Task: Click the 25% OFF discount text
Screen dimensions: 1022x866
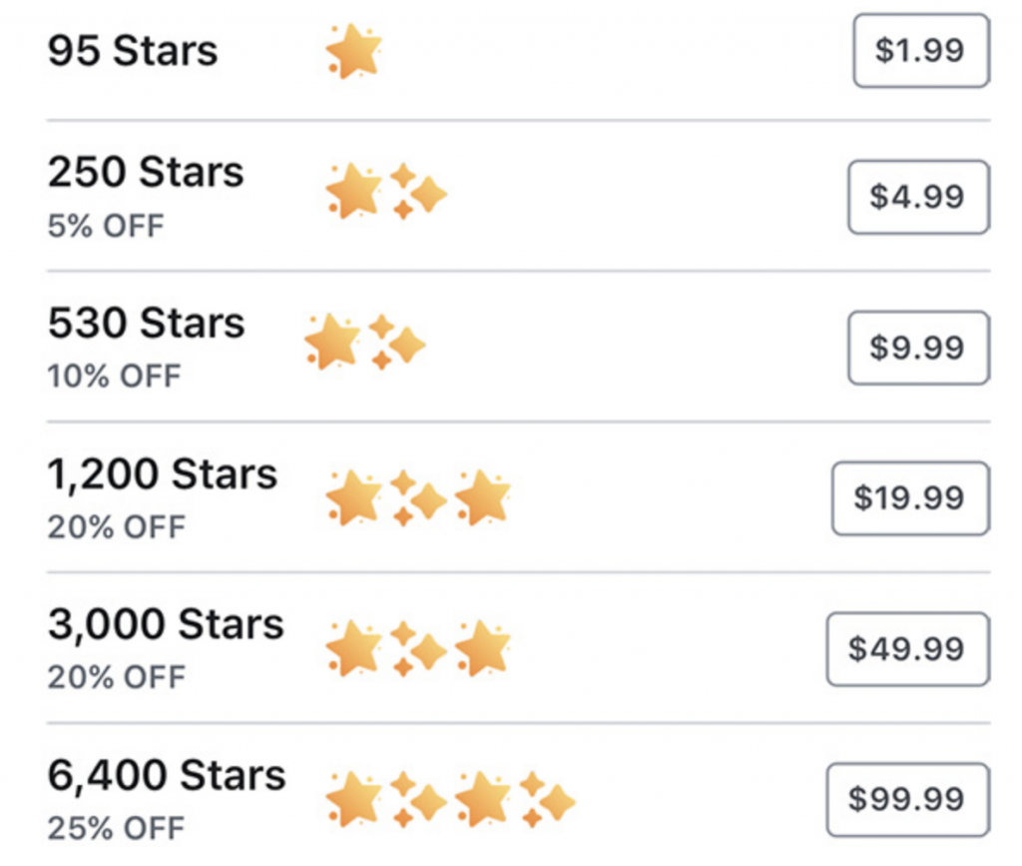Action: coord(117,829)
